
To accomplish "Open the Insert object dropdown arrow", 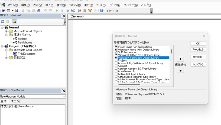I will click(12, 10).
